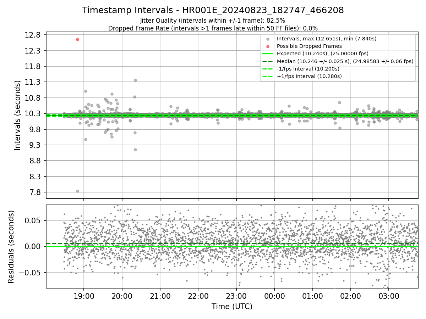Click the gray outlier point near 11.3 seconds

point(135,80)
